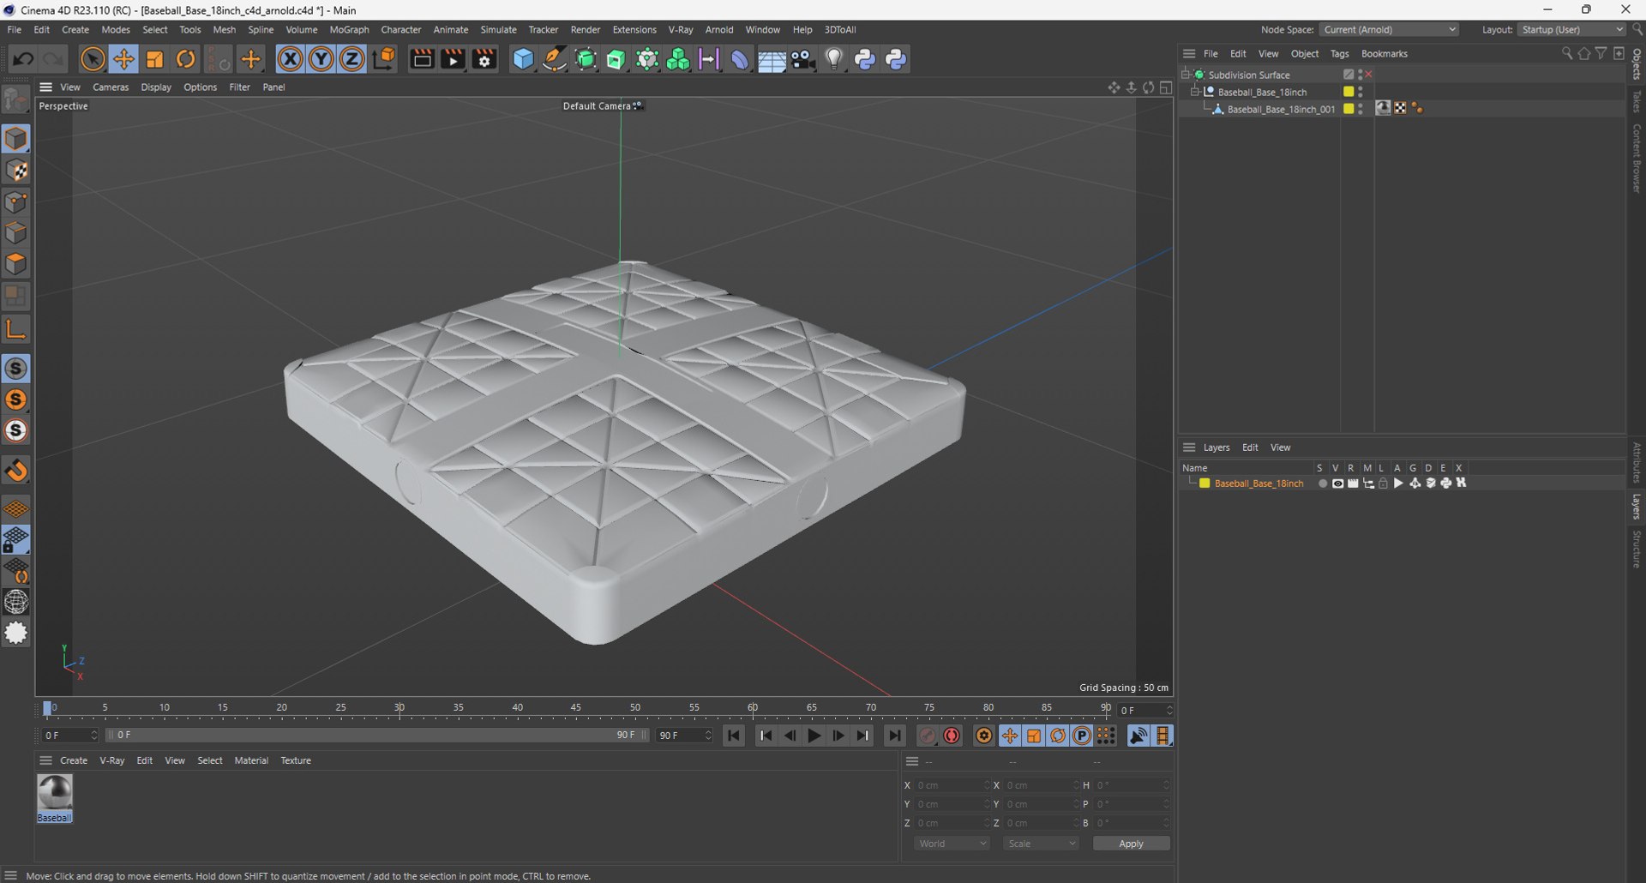Open Edit Render Settings icon
Image resolution: width=1646 pixels, height=883 pixels.
[484, 59]
